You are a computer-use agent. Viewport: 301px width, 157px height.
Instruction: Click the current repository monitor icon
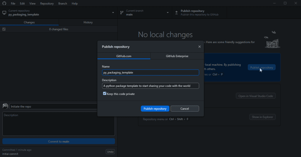click(4, 13)
